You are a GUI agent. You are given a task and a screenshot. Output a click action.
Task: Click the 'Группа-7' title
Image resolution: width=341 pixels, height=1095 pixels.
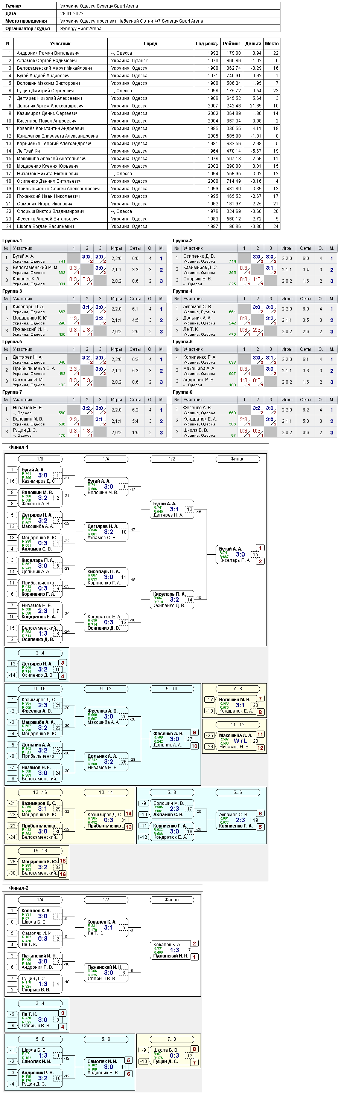click(12, 393)
